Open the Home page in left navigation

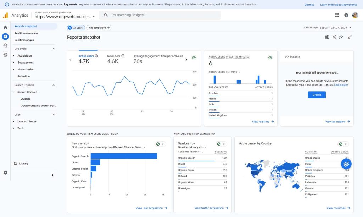click(5, 27)
